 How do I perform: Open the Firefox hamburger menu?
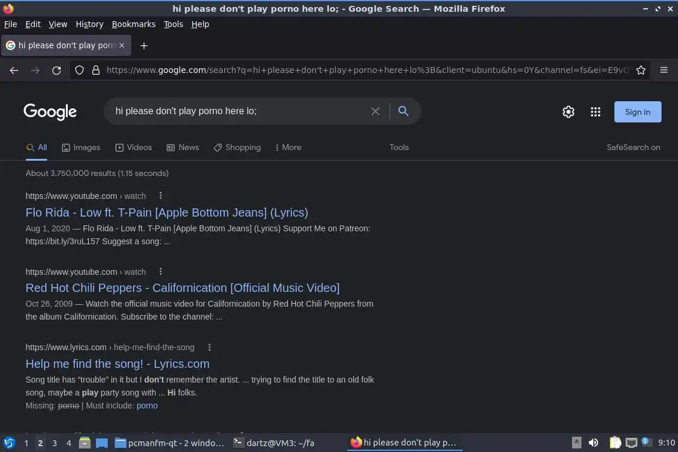tap(664, 70)
